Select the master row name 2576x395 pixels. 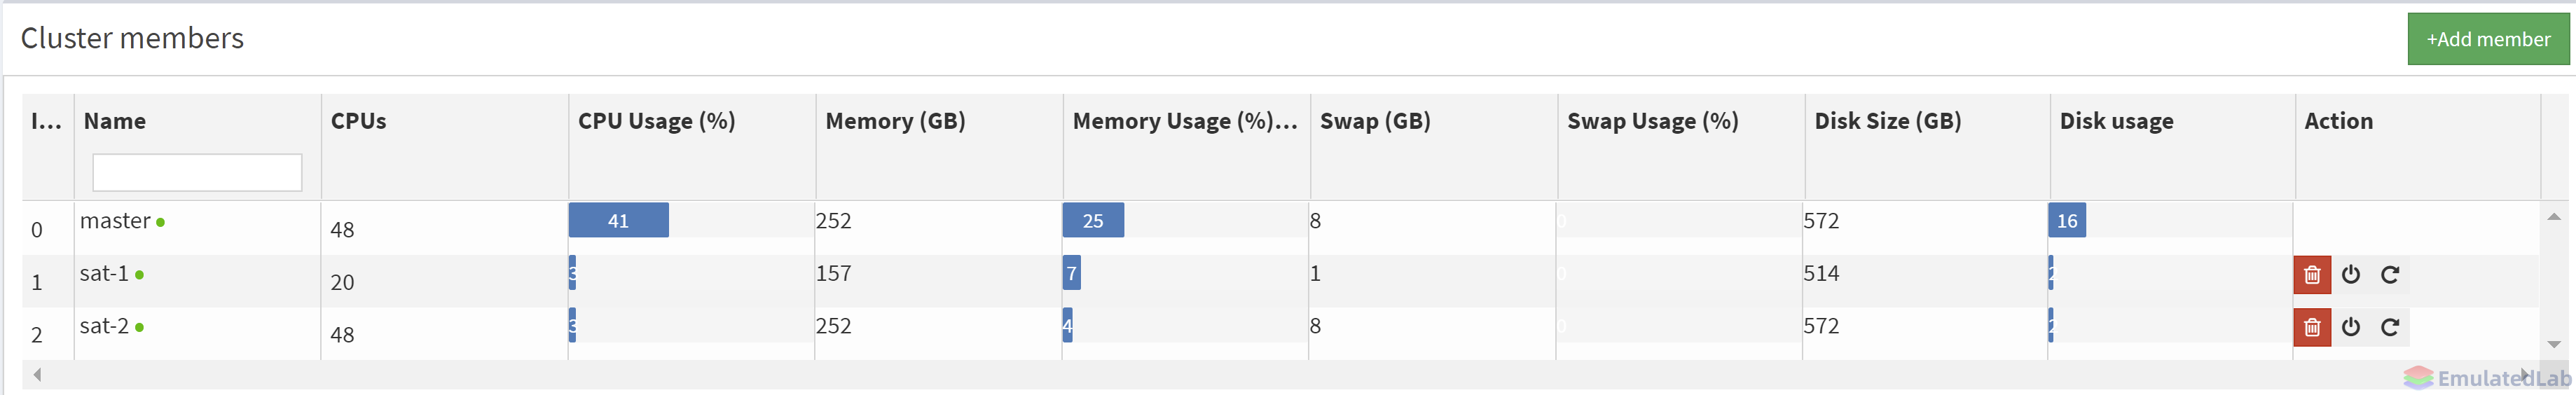click(115, 221)
